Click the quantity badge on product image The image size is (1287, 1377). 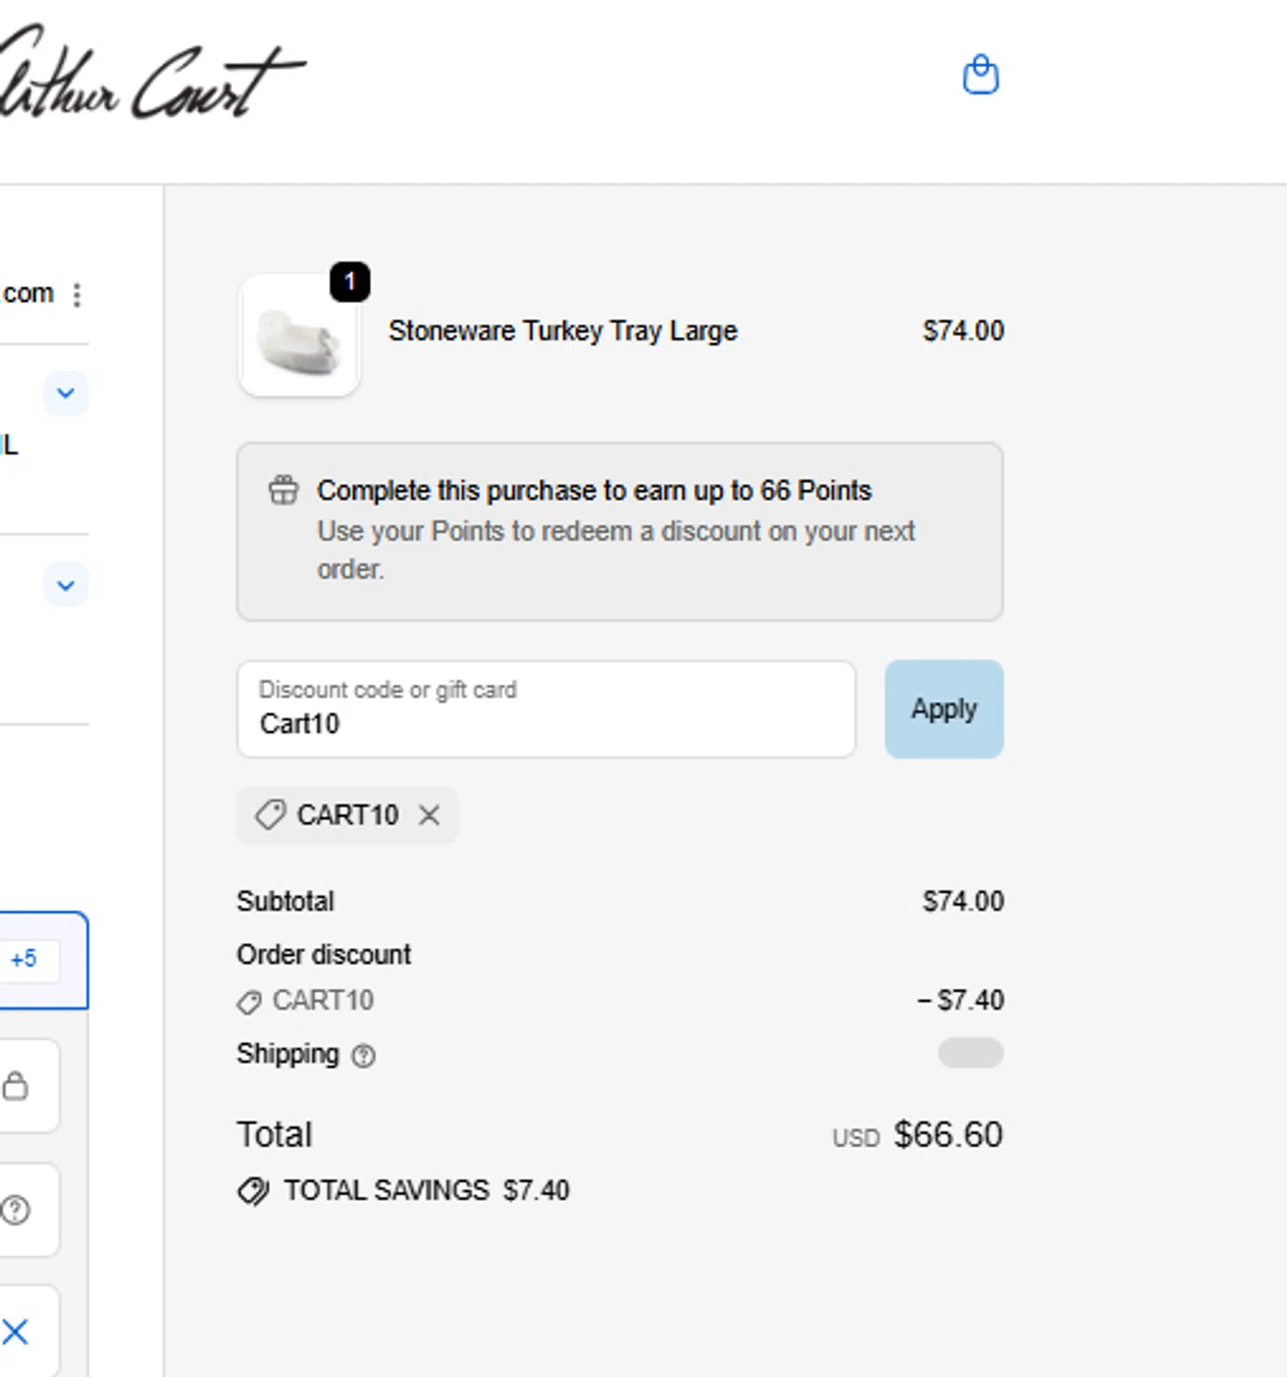[349, 282]
